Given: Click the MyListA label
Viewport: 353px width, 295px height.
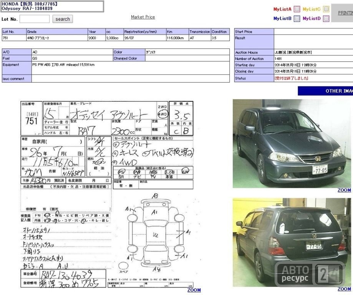Looking at the screenshot, I should point(282,9).
